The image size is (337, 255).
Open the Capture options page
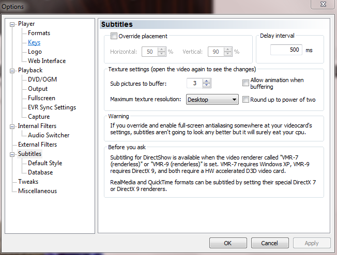[39, 117]
